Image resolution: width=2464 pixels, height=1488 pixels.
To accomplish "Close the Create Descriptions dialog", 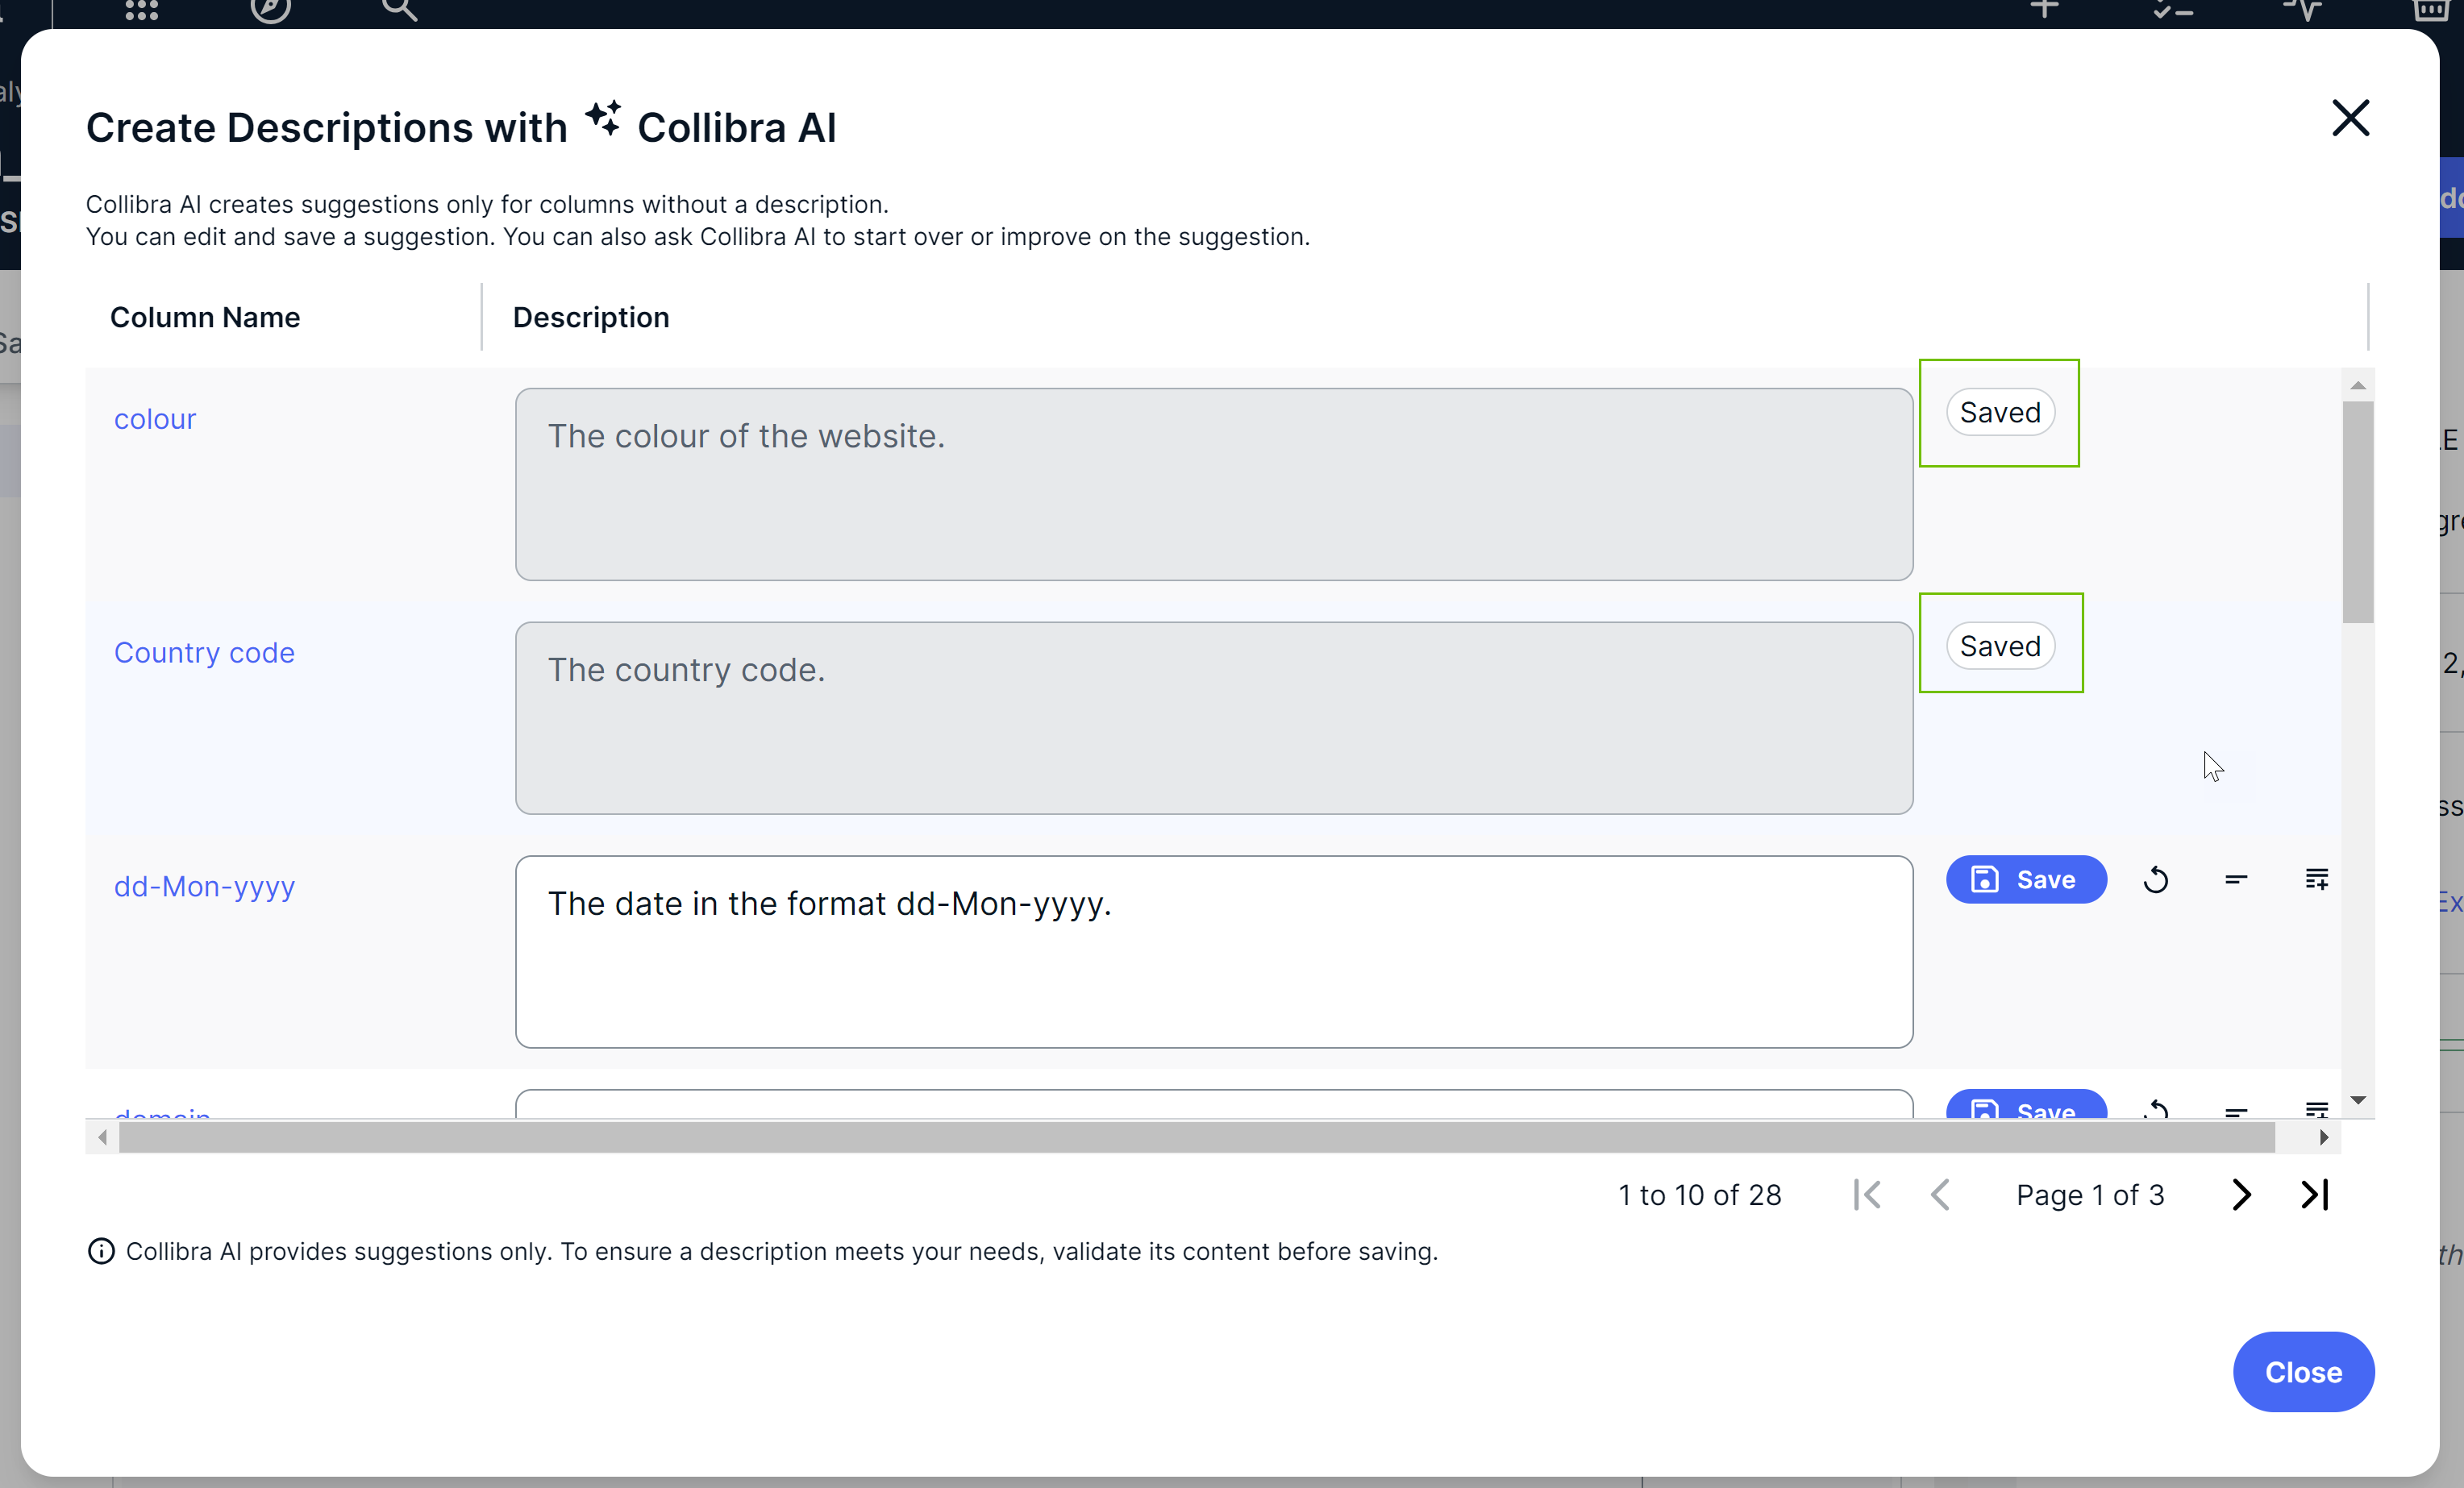I will pos(2351,118).
